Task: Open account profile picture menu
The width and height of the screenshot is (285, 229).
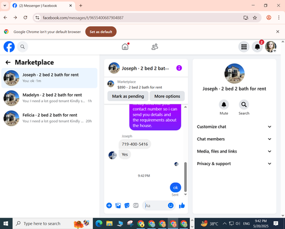Action: coord(271,47)
